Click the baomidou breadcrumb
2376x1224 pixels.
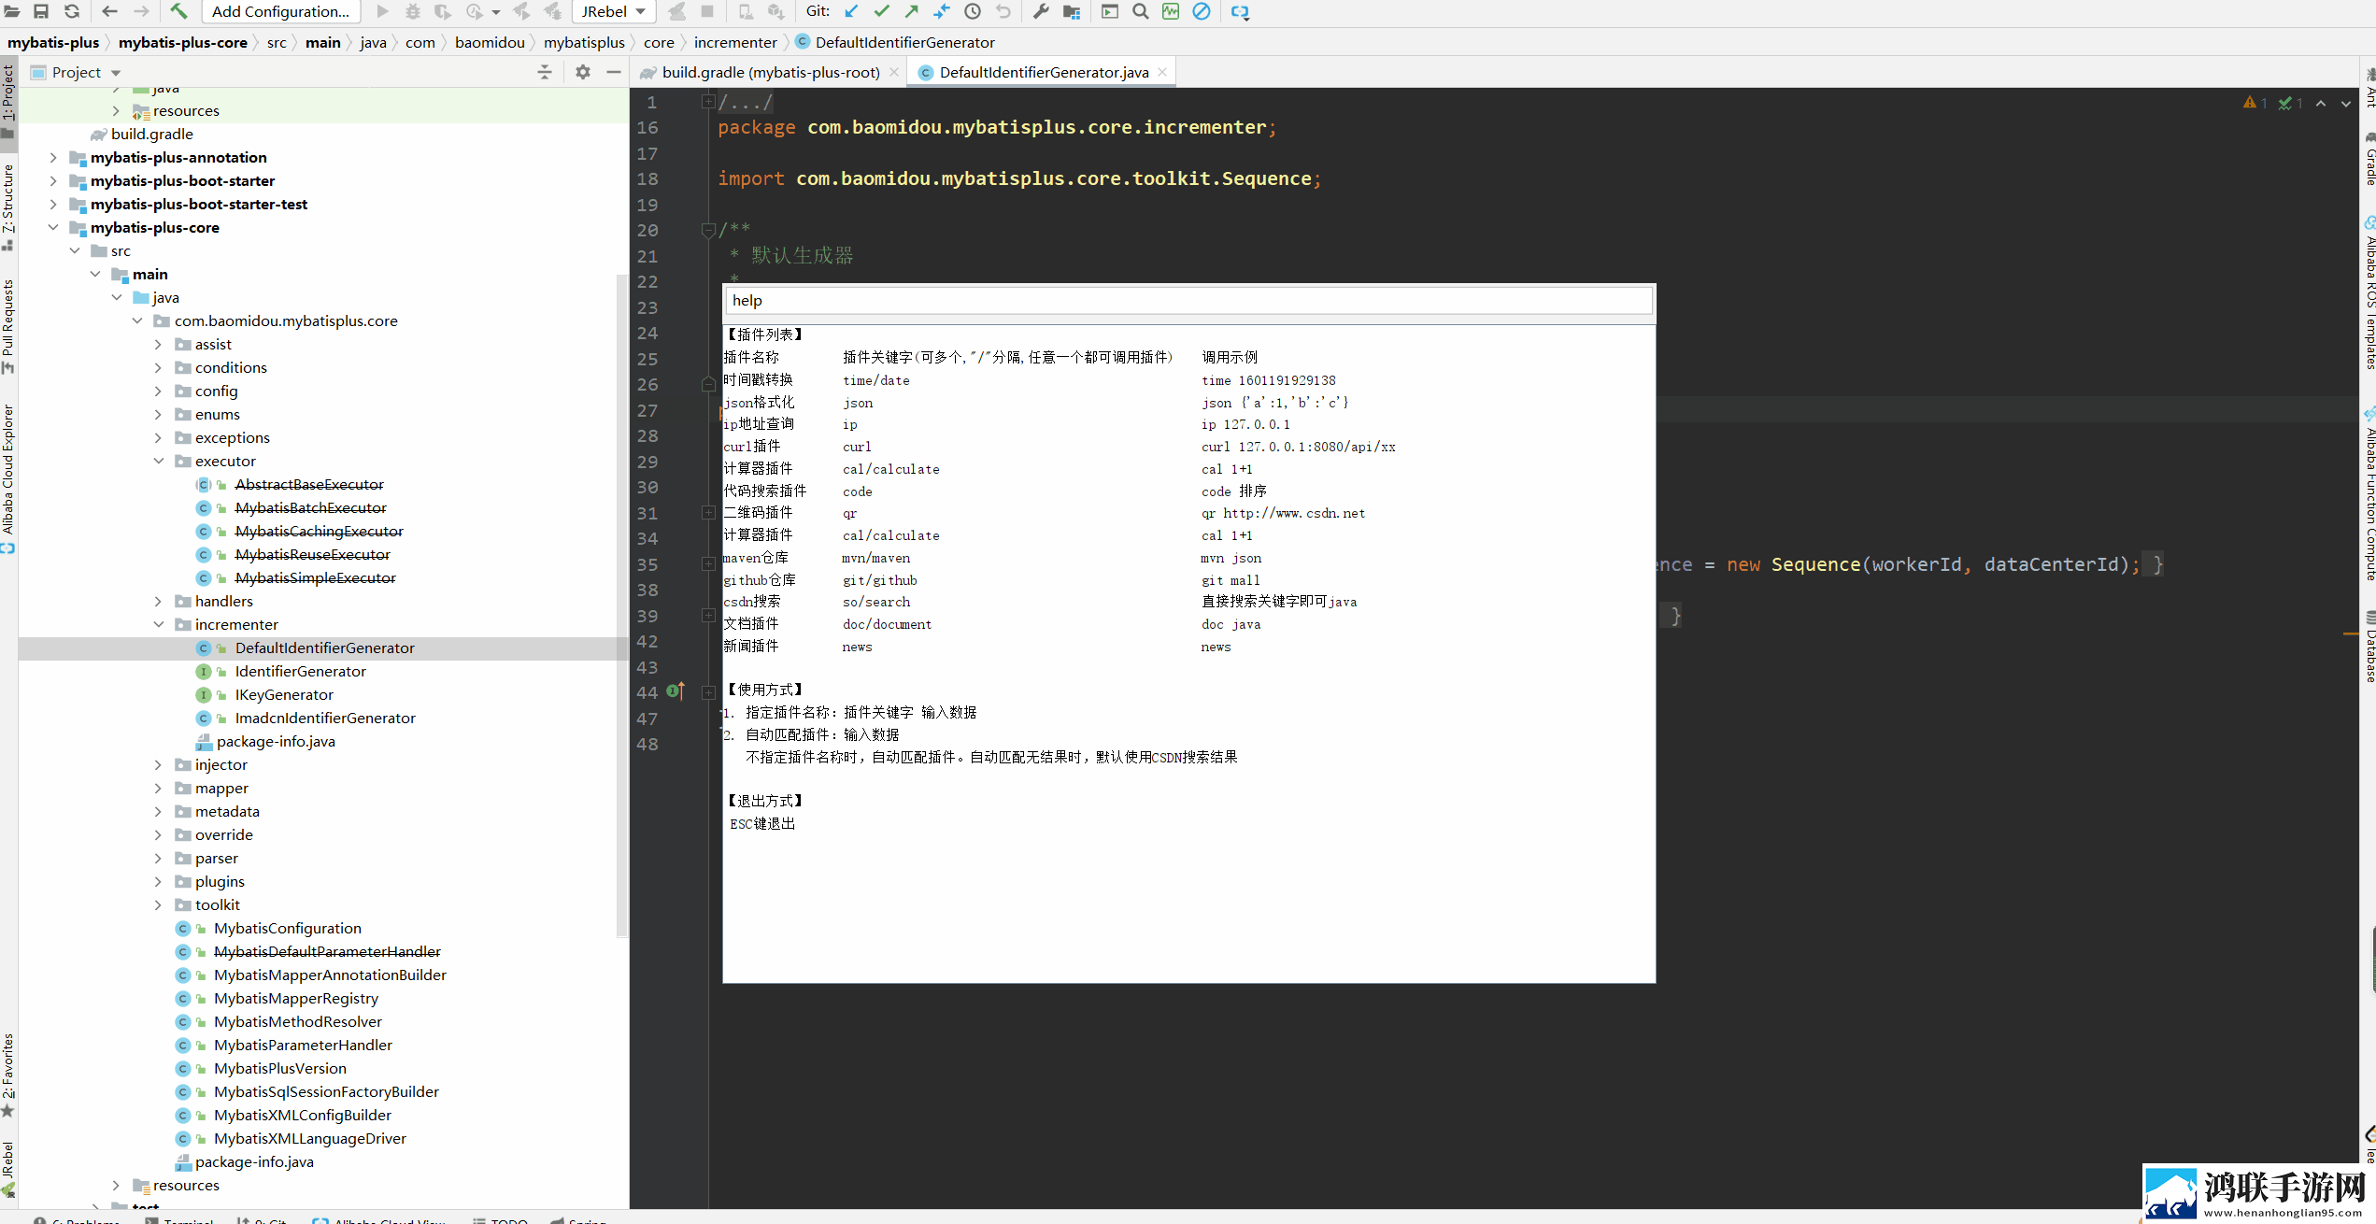point(490,42)
